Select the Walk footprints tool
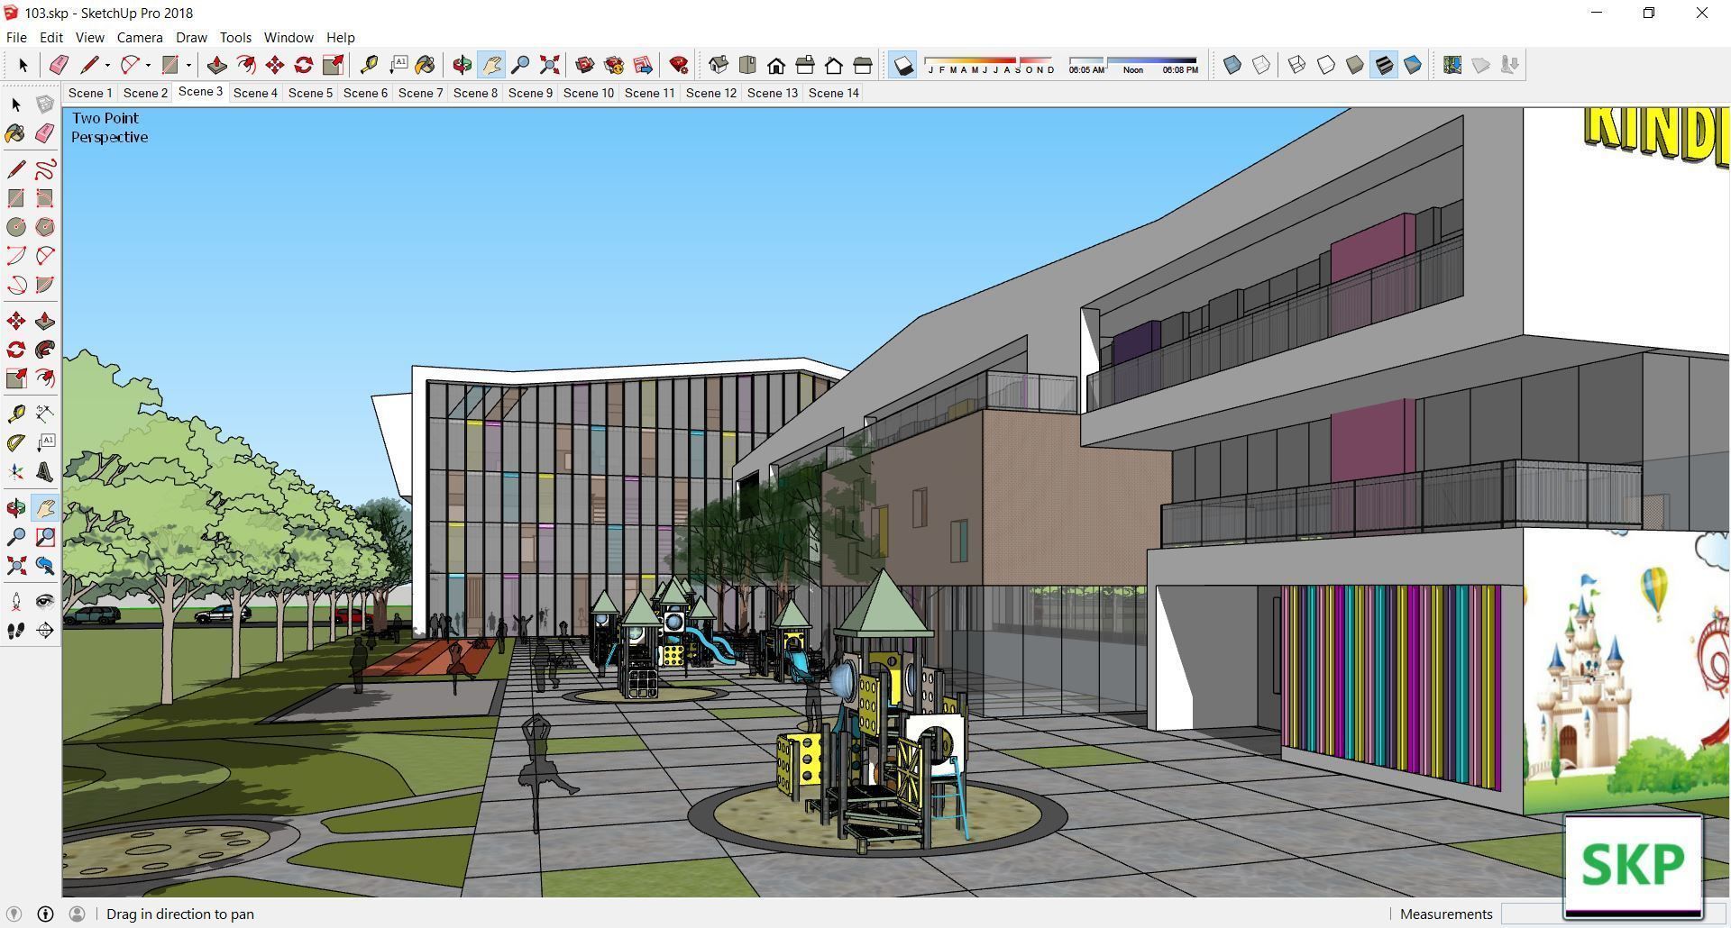 pyautogui.click(x=16, y=631)
